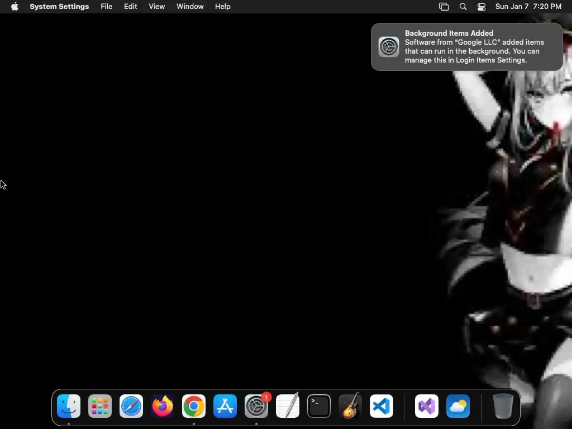Launch Firefox from the Dock

point(163,406)
